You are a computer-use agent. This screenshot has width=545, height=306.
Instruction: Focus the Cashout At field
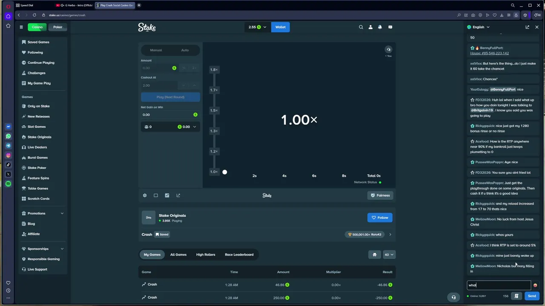(159, 85)
